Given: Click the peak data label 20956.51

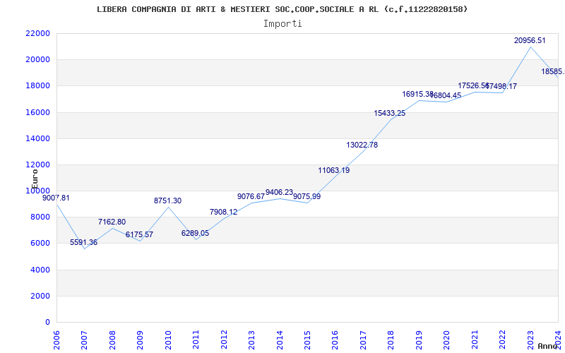Looking at the screenshot, I should (530, 41).
